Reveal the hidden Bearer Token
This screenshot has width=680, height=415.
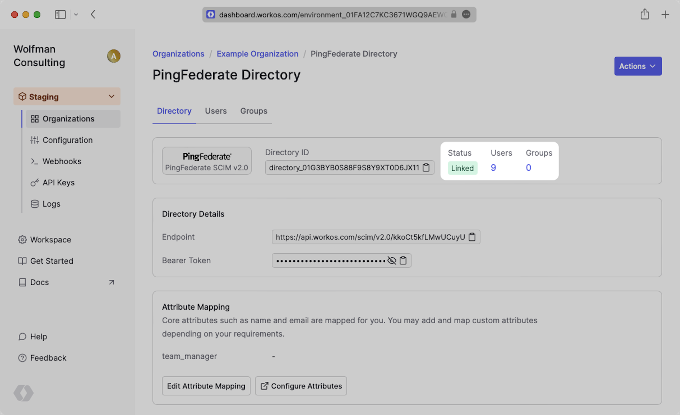391,260
